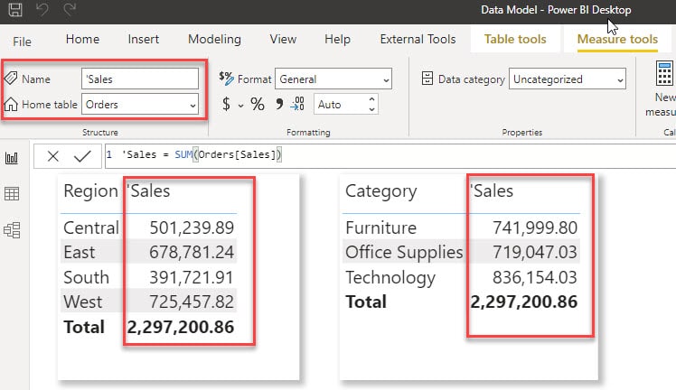This screenshot has width=676, height=390.
Task: Click Total value in Category table
Action: click(524, 302)
